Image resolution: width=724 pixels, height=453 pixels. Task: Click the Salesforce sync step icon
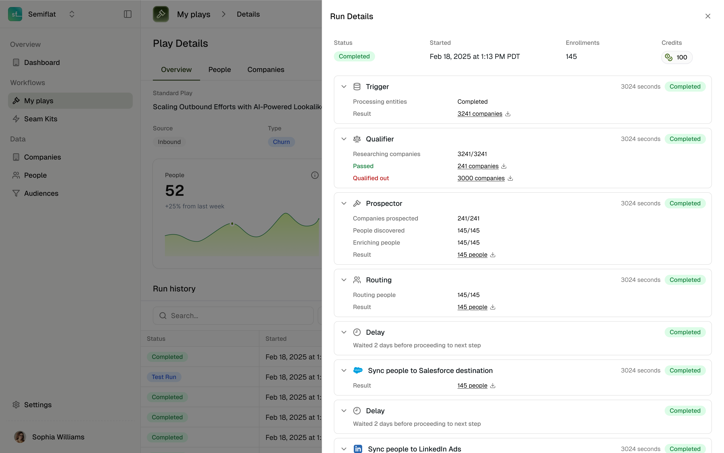[358, 370]
